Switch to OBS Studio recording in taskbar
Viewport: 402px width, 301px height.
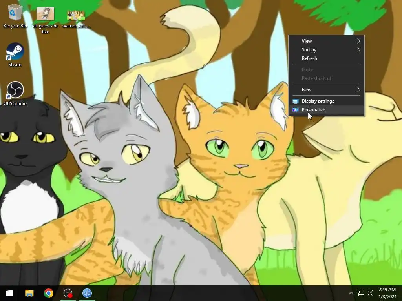pyautogui.click(x=68, y=293)
